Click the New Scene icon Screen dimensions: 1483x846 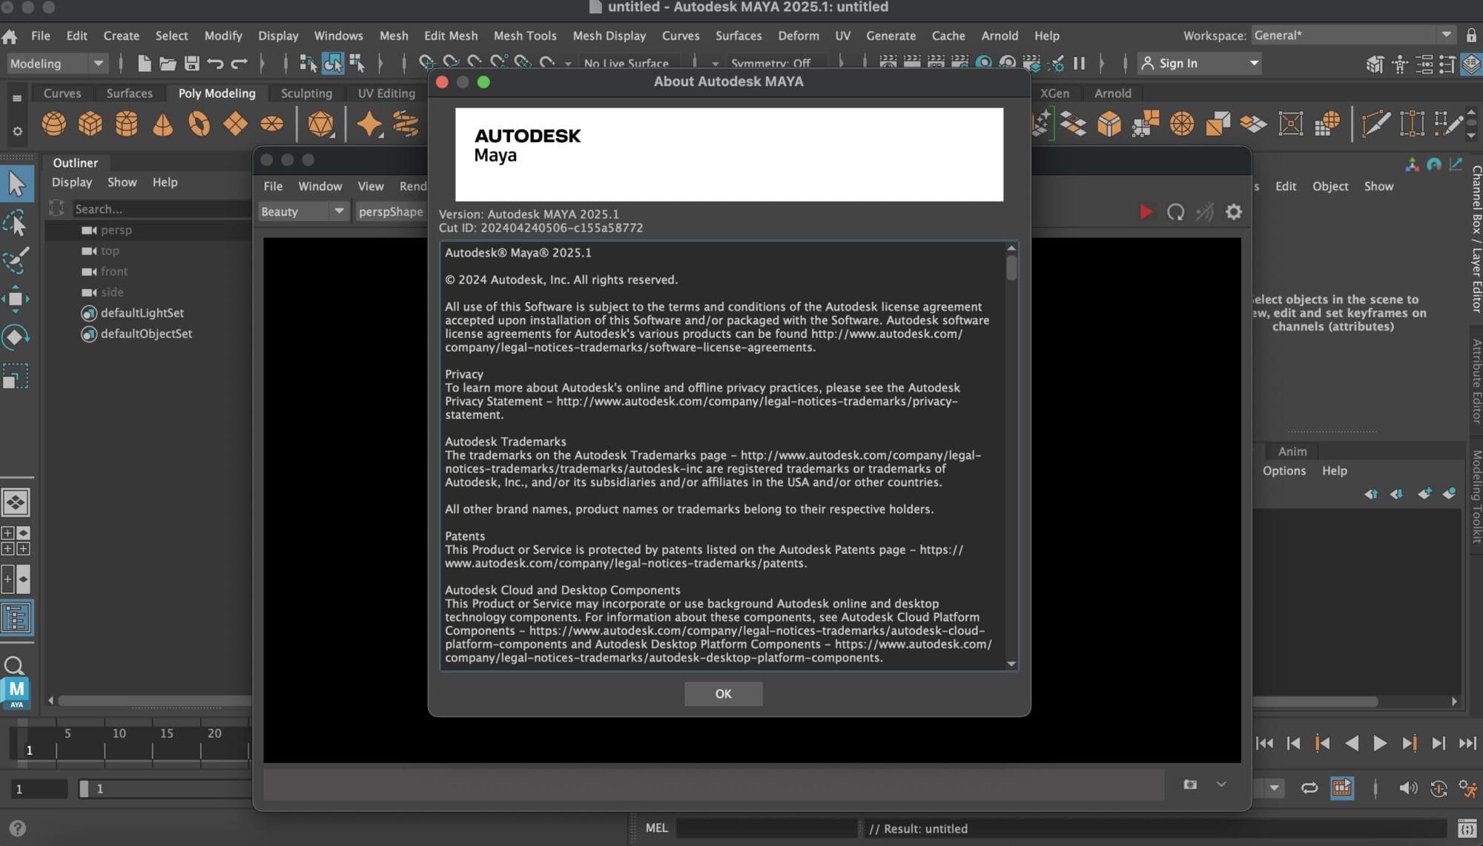tap(145, 64)
